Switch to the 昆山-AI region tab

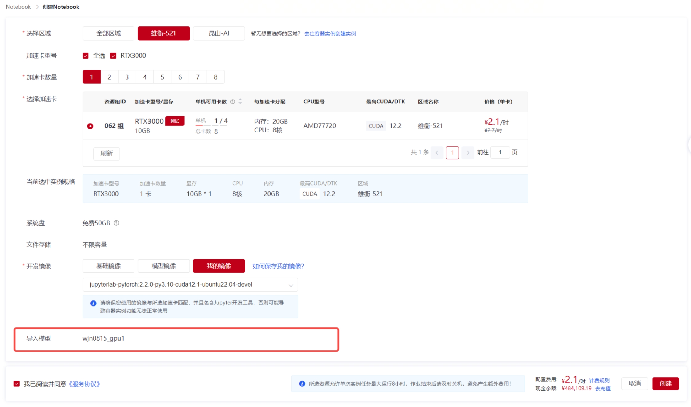coord(219,33)
